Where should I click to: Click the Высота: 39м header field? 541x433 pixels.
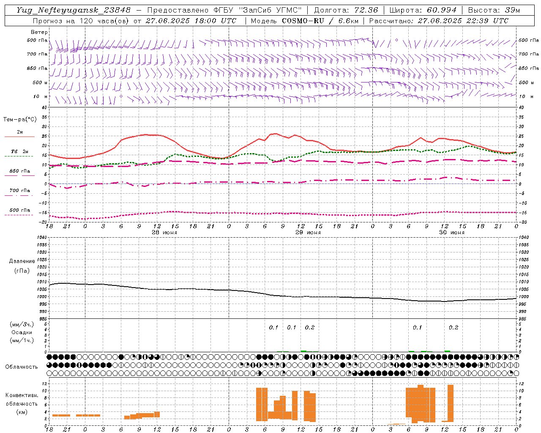(494, 10)
